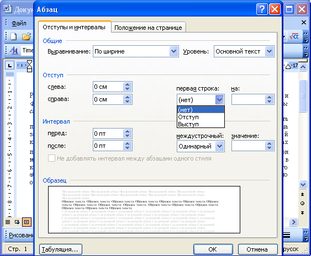
Task: Switch to 'Положение на странице' tab
Action: click(x=148, y=28)
